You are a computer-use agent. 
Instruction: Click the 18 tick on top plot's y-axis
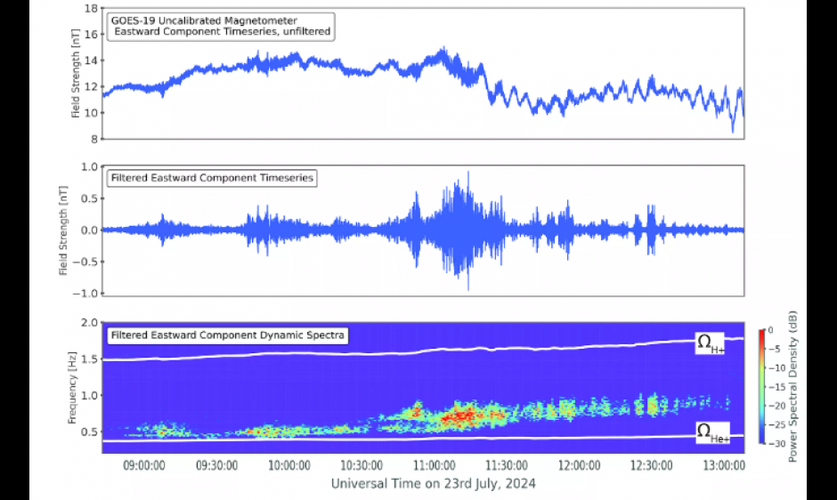pos(90,8)
